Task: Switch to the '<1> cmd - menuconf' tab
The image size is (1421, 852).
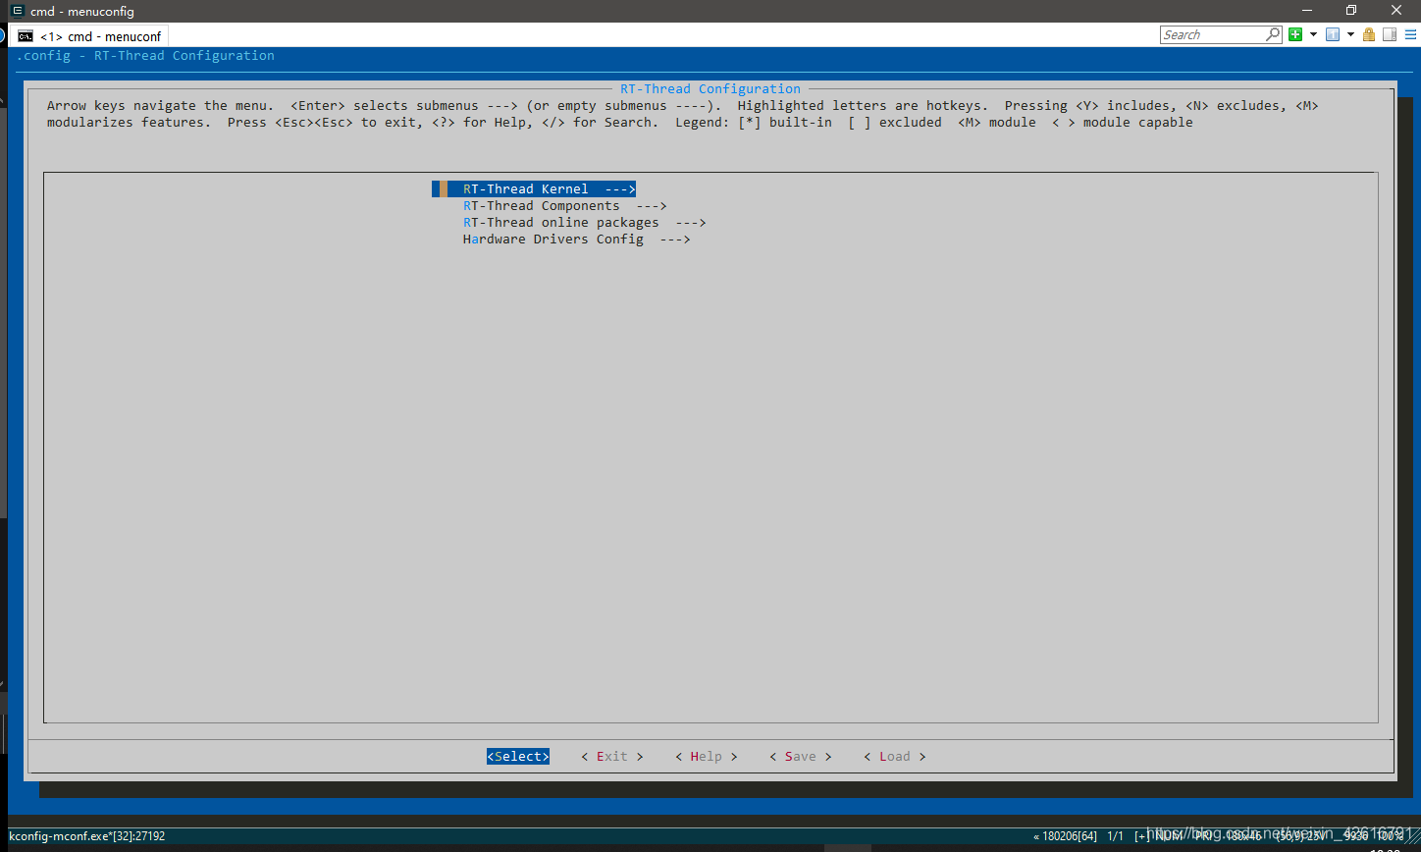Action: (89, 36)
